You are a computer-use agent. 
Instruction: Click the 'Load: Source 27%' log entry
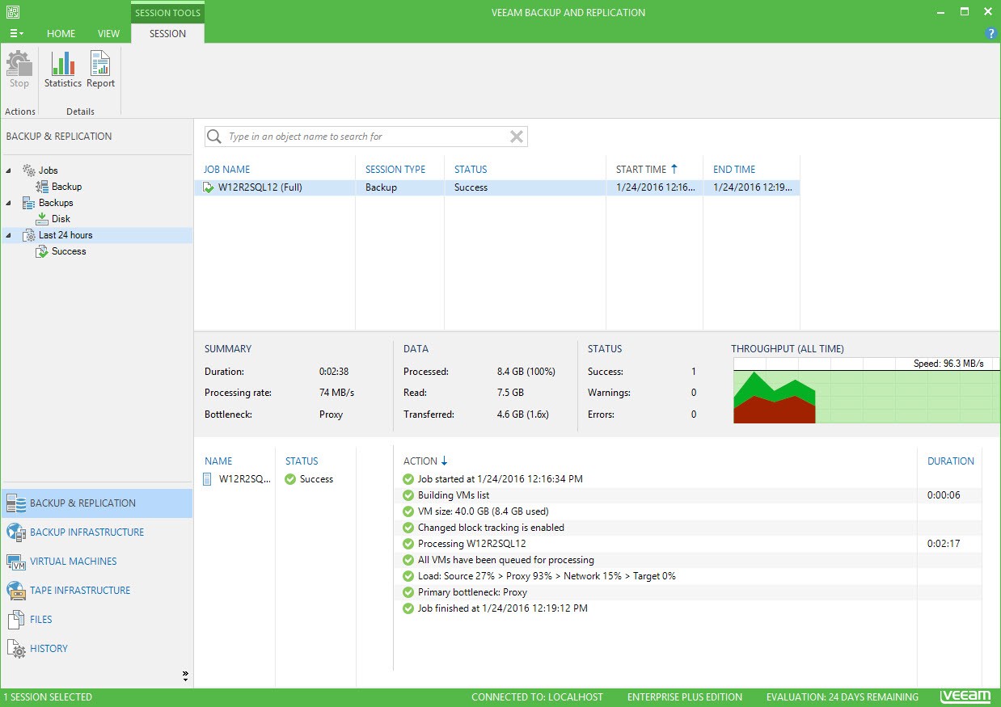547,576
